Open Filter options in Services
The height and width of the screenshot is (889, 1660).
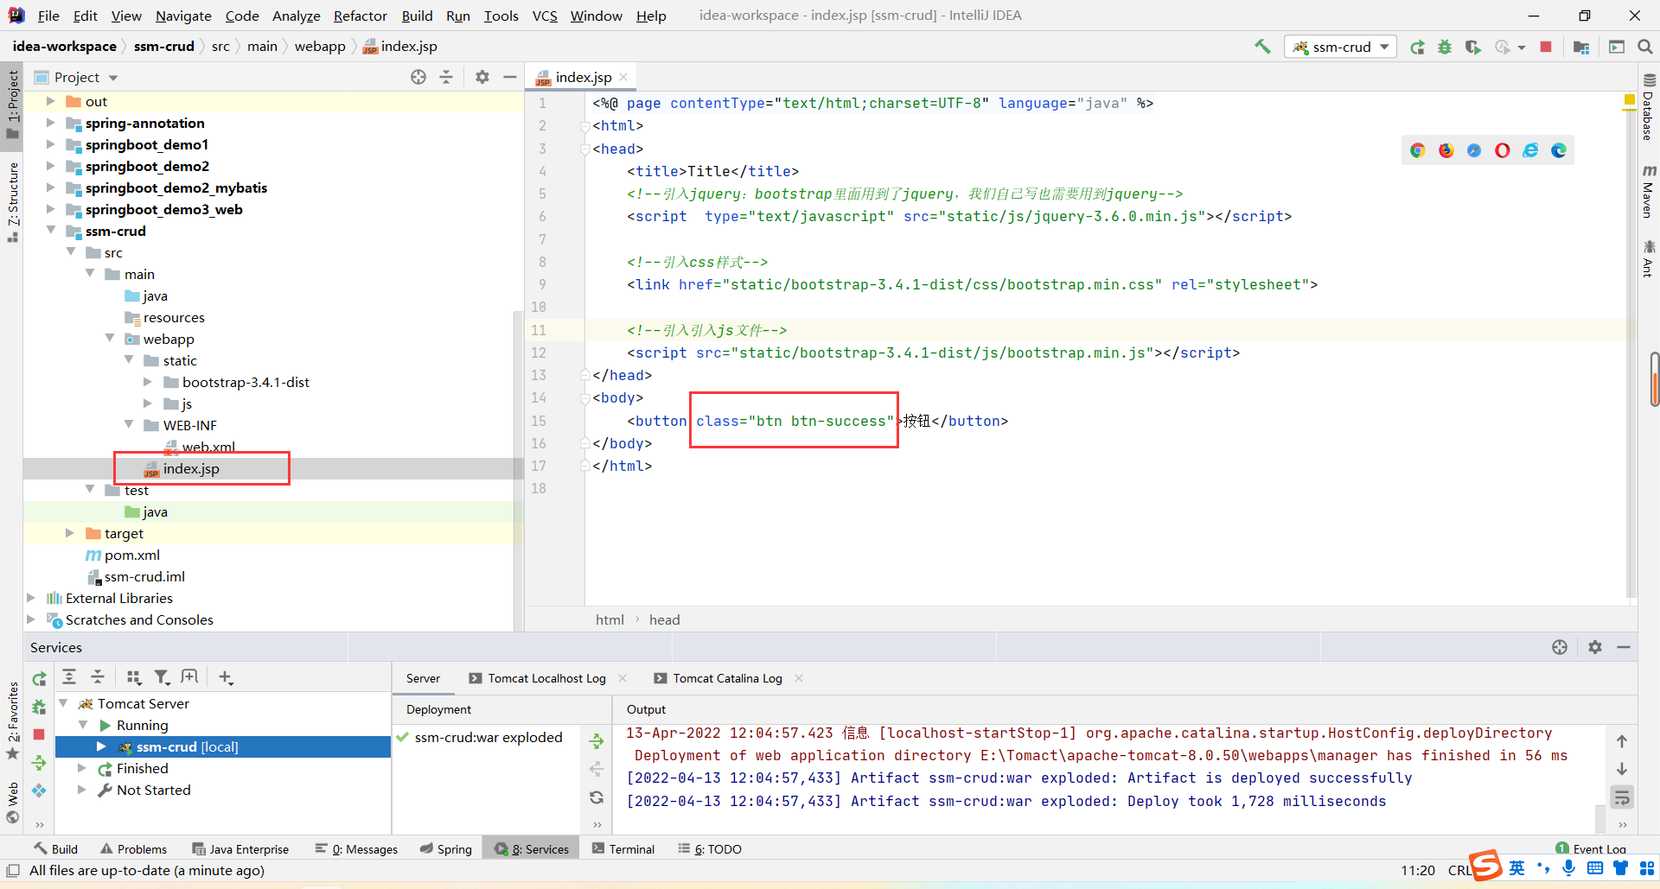[x=162, y=677]
